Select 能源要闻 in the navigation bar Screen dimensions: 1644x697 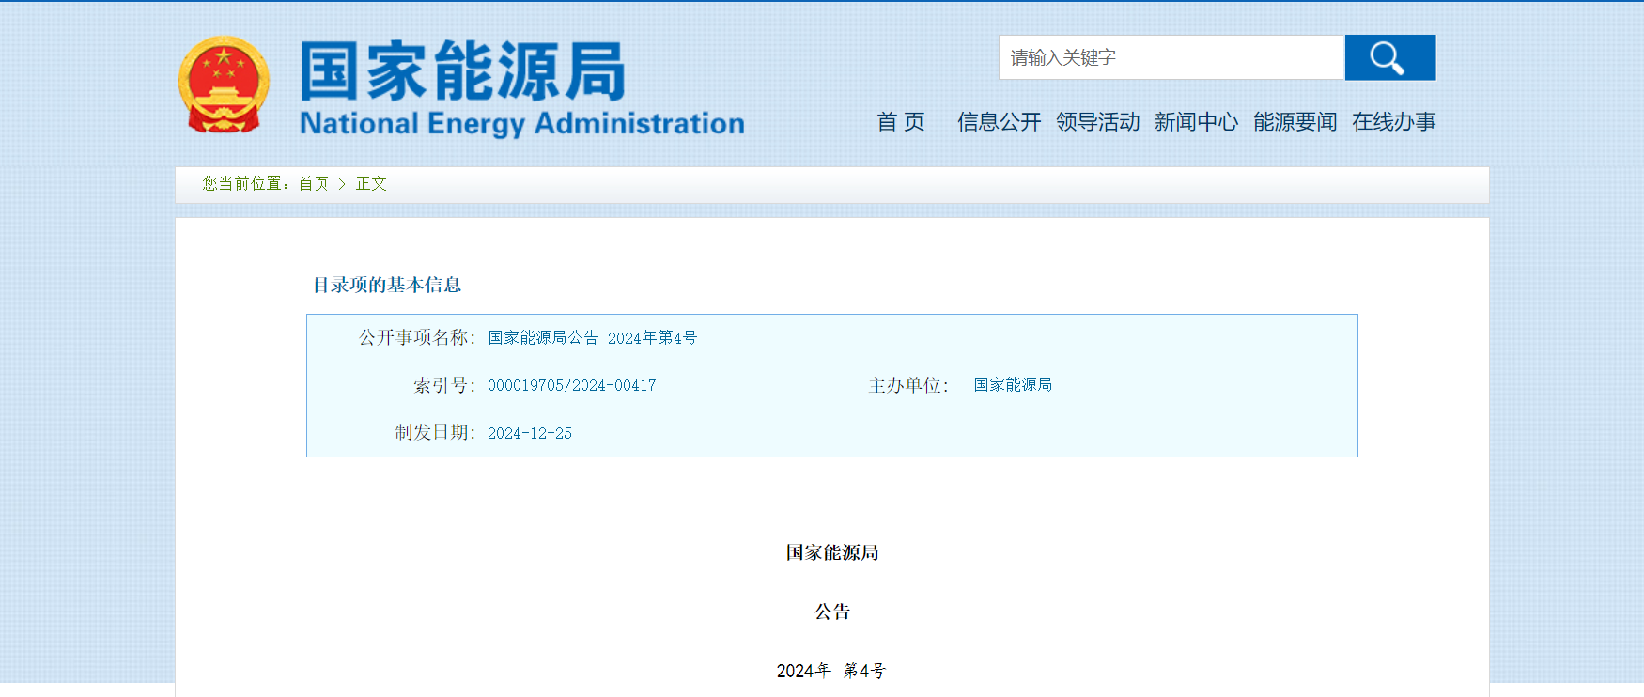click(x=1295, y=122)
